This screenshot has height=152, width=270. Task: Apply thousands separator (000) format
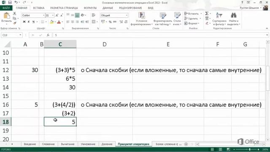pos(115,22)
